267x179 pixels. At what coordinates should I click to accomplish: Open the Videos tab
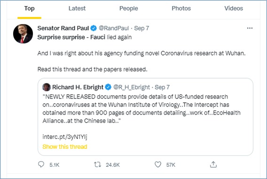[234, 8]
